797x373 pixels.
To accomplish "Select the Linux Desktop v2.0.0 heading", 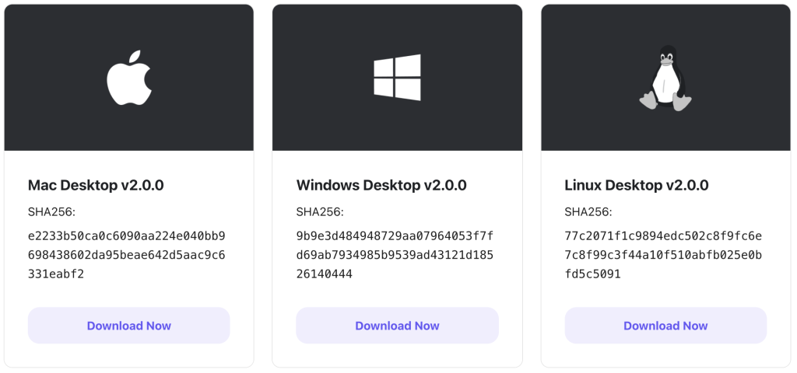I will (637, 185).
